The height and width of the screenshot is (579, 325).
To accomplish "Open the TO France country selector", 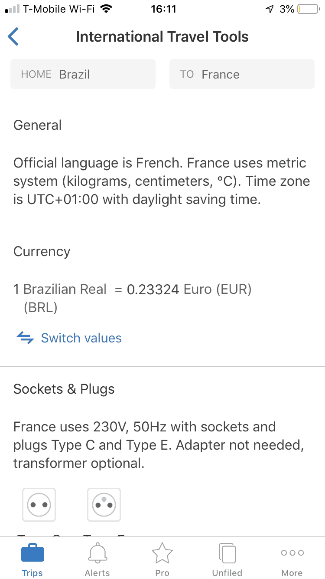I will click(242, 74).
